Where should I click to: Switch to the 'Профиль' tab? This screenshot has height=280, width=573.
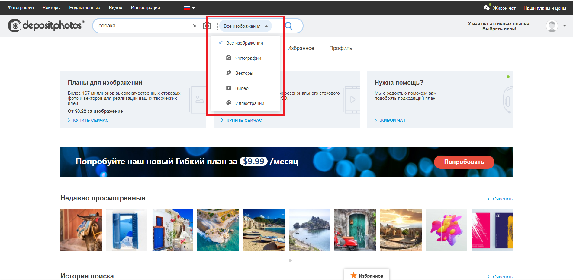tap(341, 48)
